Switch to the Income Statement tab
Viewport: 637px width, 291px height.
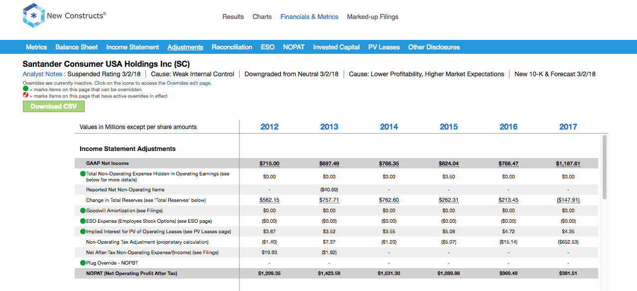(132, 47)
